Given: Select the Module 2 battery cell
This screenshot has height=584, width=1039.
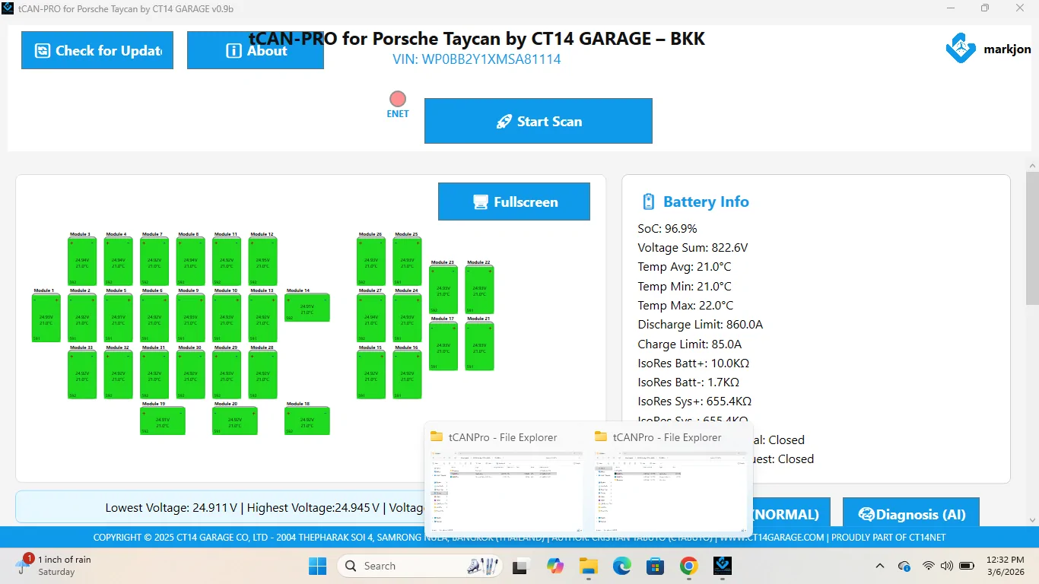Looking at the screenshot, I should click(x=82, y=318).
